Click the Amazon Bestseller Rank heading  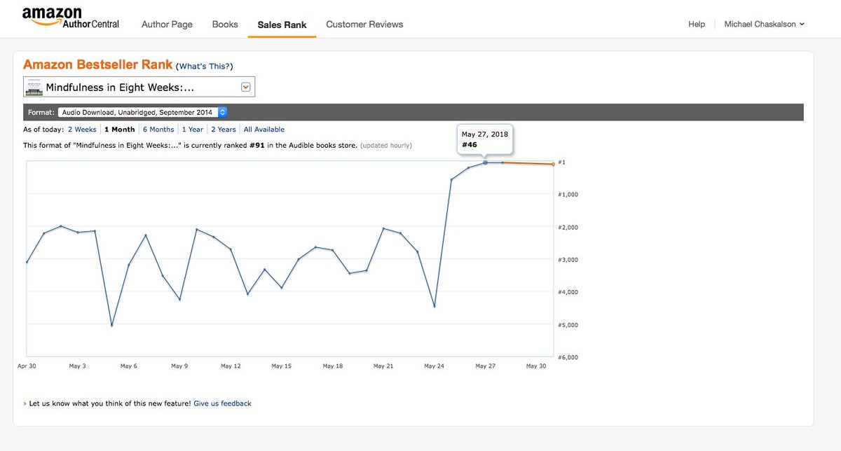coord(97,64)
